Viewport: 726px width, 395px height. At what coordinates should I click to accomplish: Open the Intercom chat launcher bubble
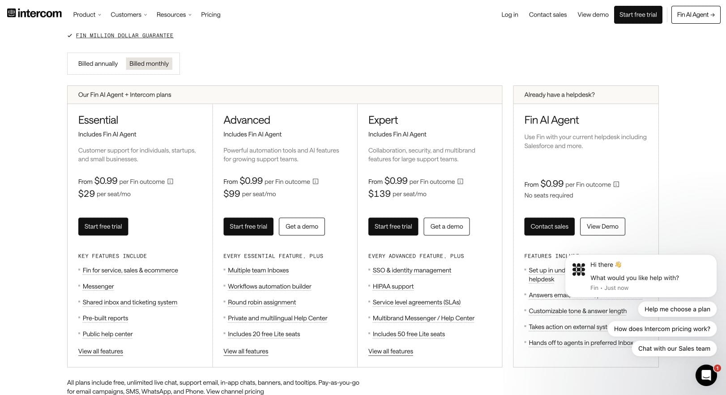click(x=706, y=375)
